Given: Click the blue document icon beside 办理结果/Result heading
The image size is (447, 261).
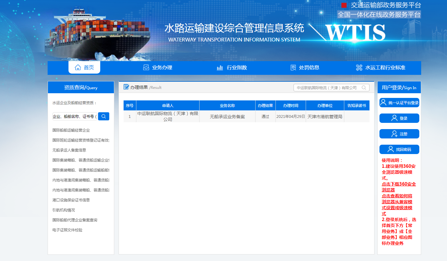Looking at the screenshot, I should pyautogui.click(x=127, y=87).
